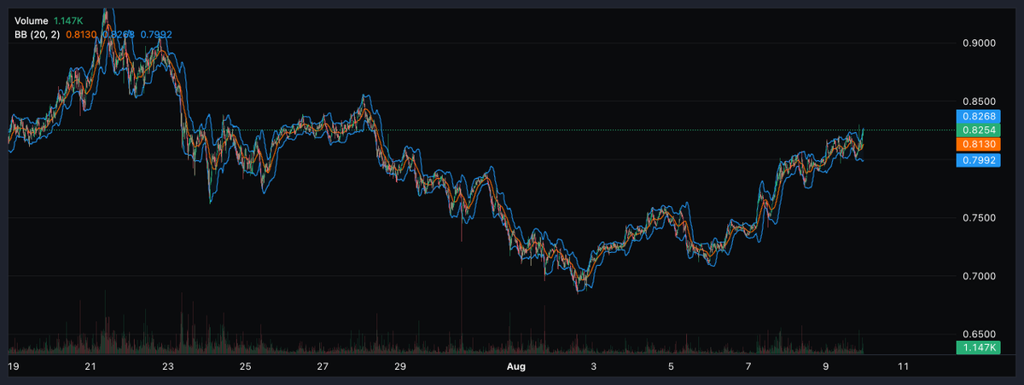Click the 25 date label on time axis
Screen dimensions: 1024x385
[246, 366]
